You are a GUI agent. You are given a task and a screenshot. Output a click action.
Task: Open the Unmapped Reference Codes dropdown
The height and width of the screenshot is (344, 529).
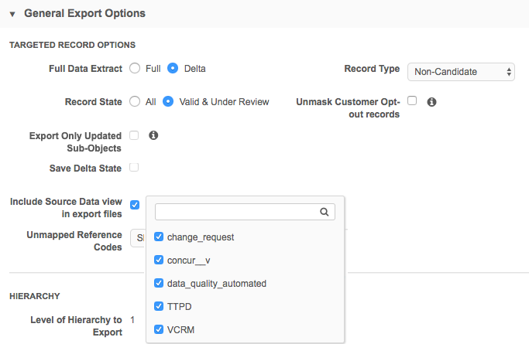tap(138, 238)
